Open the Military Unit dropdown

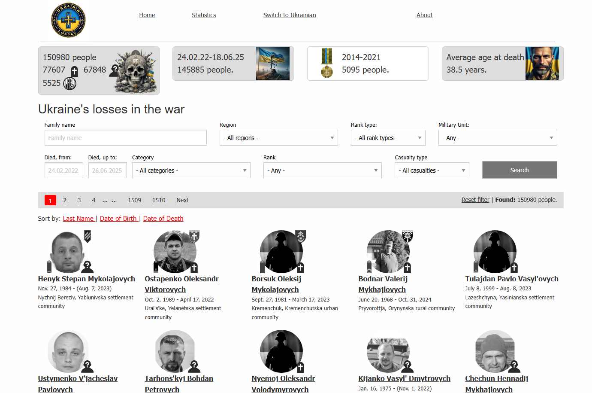point(498,138)
